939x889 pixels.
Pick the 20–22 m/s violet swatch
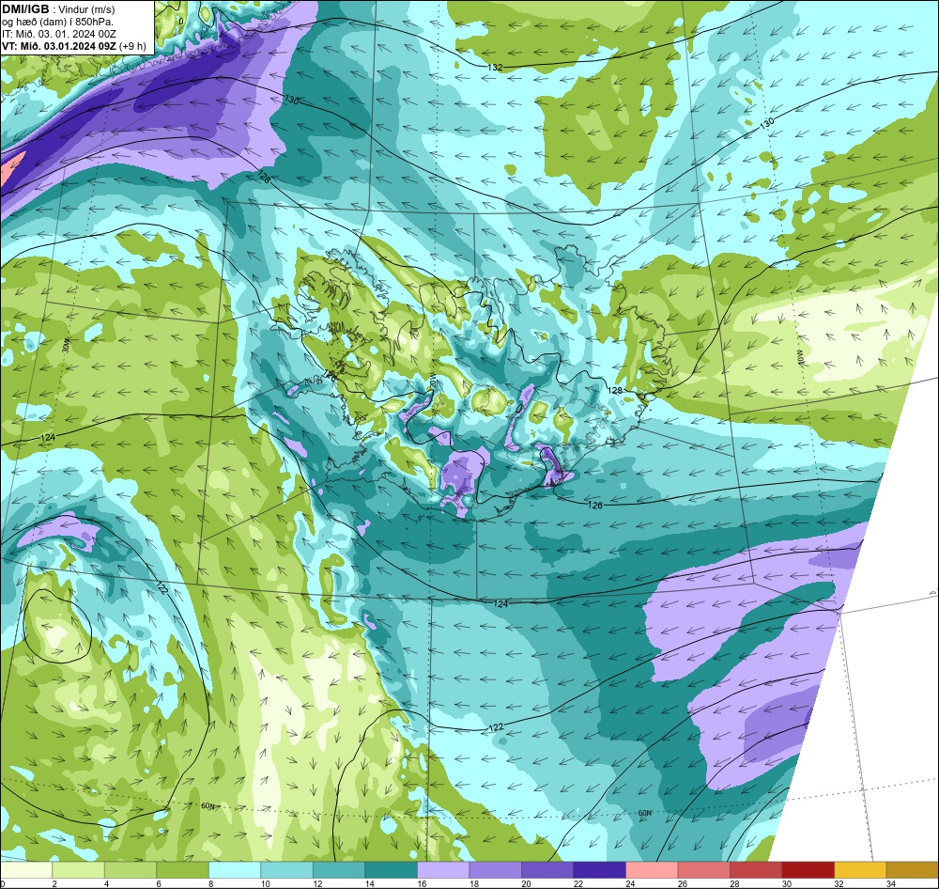547,870
